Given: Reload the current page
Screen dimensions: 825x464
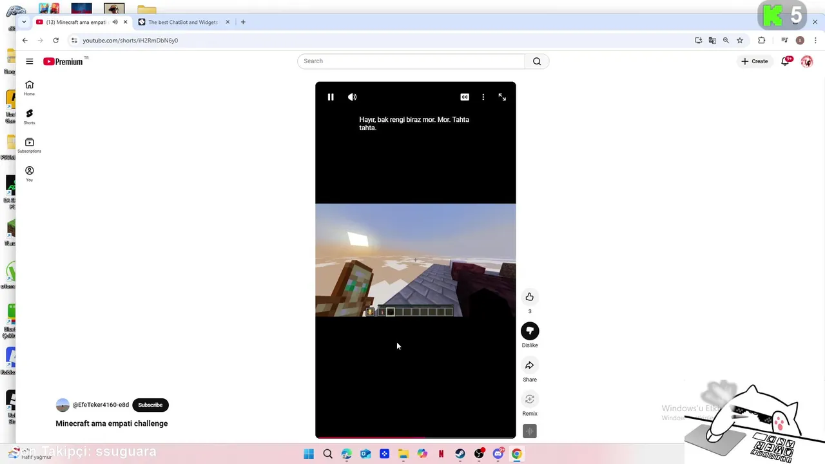Looking at the screenshot, I should click(56, 41).
